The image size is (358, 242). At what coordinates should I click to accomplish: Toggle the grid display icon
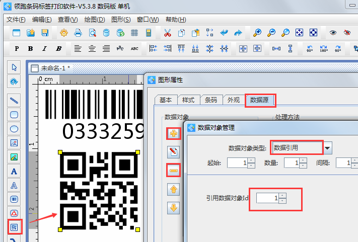(x=134, y=33)
